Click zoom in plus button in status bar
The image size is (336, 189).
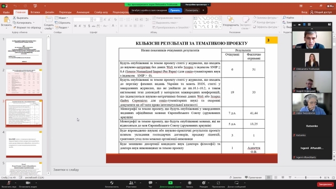(321, 177)
